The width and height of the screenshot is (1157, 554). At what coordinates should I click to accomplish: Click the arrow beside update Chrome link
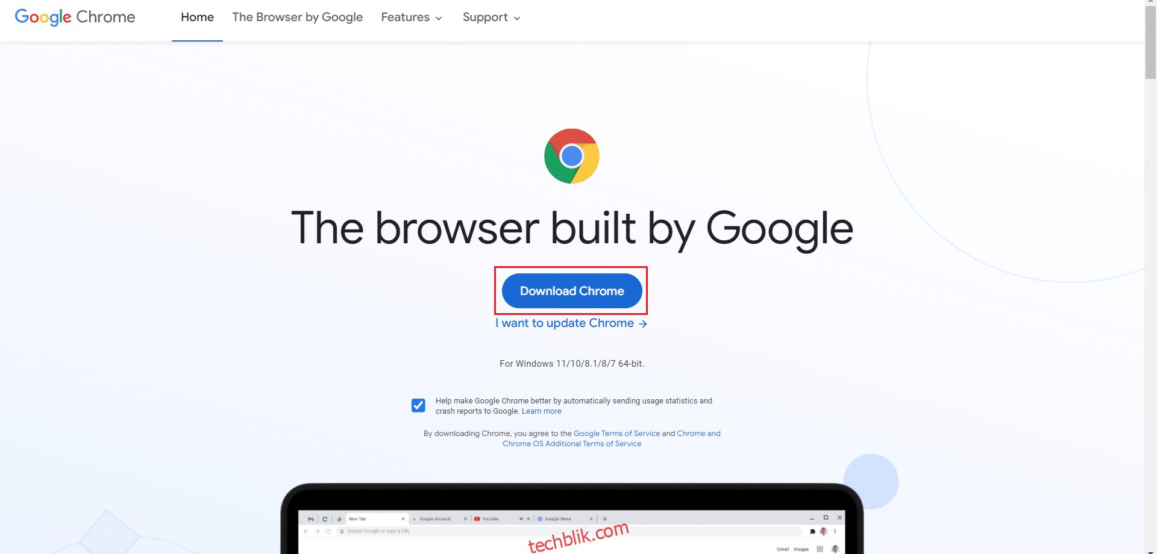tap(643, 323)
